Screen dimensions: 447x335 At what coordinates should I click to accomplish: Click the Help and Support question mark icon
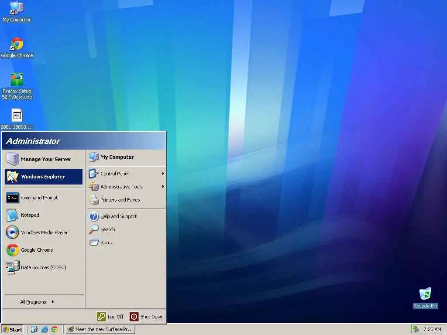point(93,216)
